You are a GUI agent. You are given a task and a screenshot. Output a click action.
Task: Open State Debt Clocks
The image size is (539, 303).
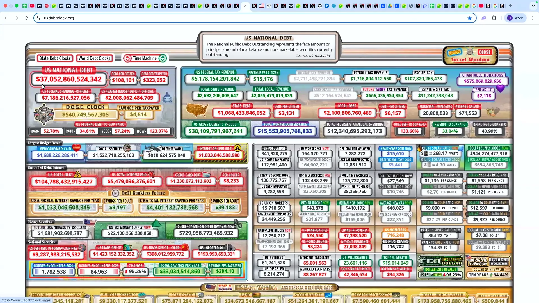click(55, 58)
